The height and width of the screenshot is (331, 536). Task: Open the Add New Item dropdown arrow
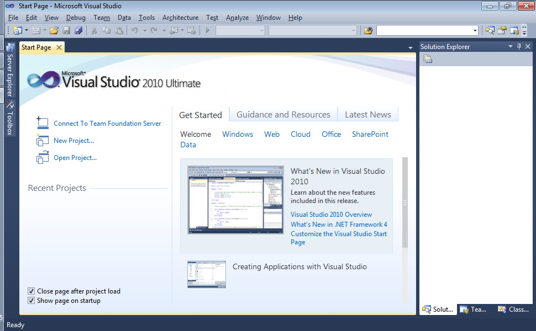tap(44, 30)
